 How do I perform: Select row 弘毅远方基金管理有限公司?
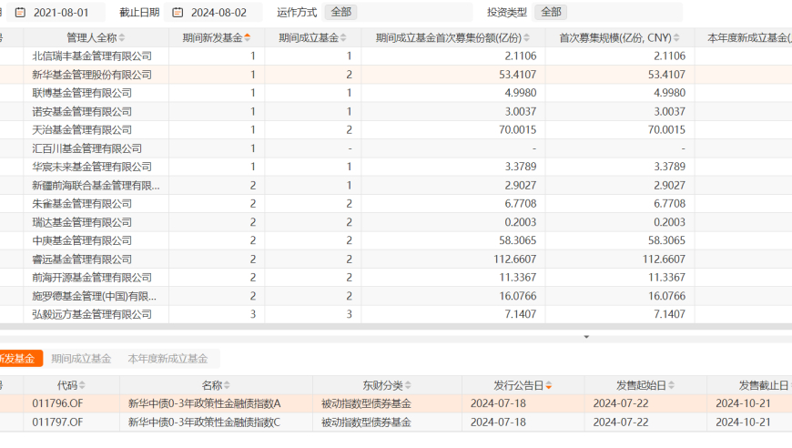point(396,314)
